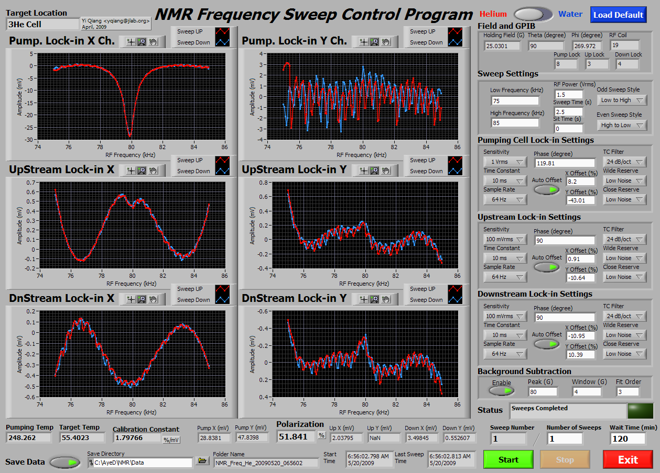Click the High Frequency (kHz) input field
Screen dimensions: 660x473
click(x=515, y=123)
